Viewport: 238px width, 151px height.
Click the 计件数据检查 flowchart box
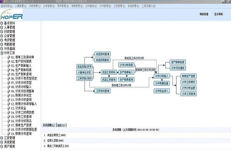coord(162,83)
